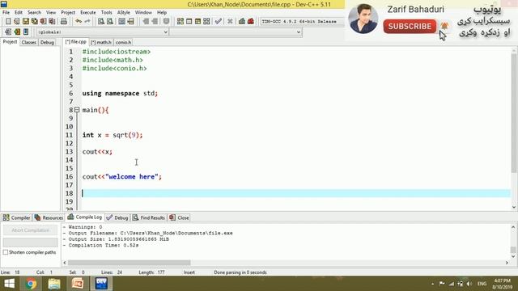Viewport: 518px width, 291px height.
Task: Click the Compile four-squares icon
Action: [180, 22]
